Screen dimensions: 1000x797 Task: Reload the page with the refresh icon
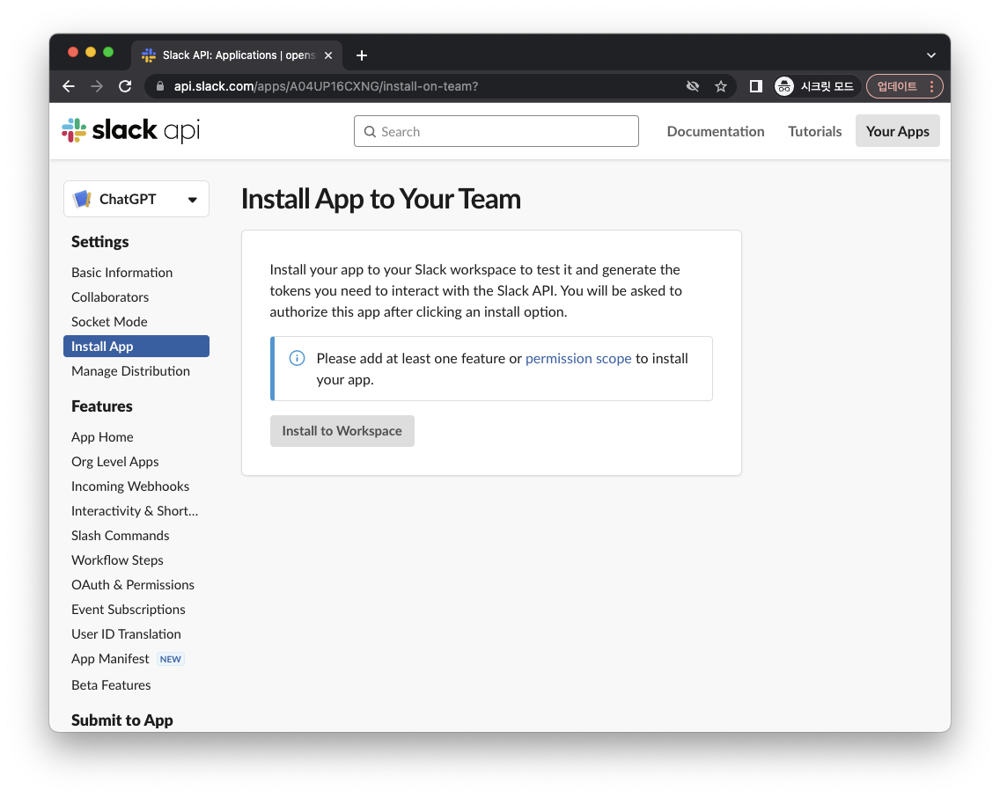tap(125, 86)
